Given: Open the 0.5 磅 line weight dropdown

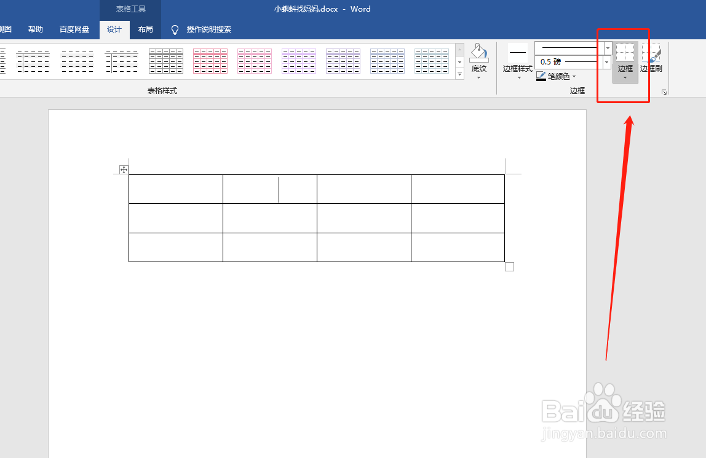Looking at the screenshot, I should (x=606, y=62).
